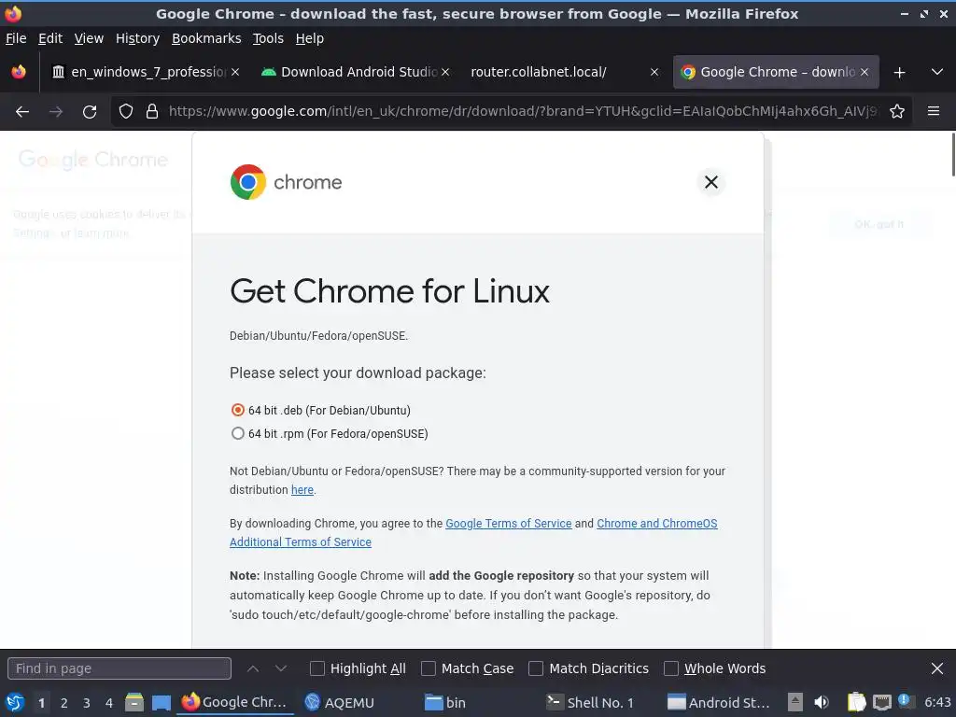Screen dimensions: 956x717
Task: Close the router.collabnet.local tab
Action: pos(654,72)
